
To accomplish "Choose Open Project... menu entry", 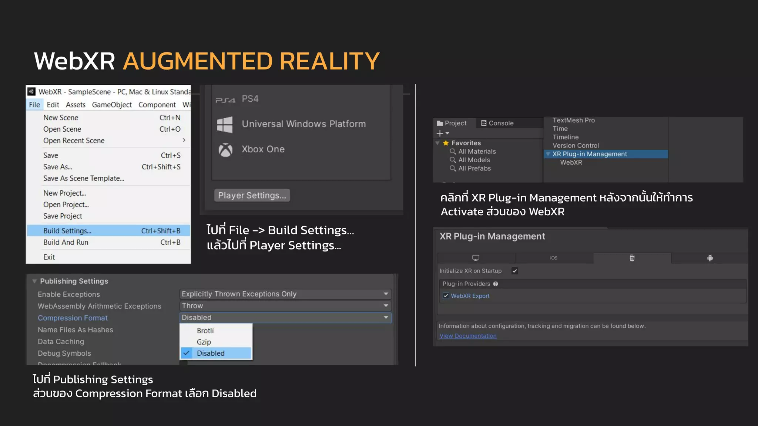I will coord(108,204).
